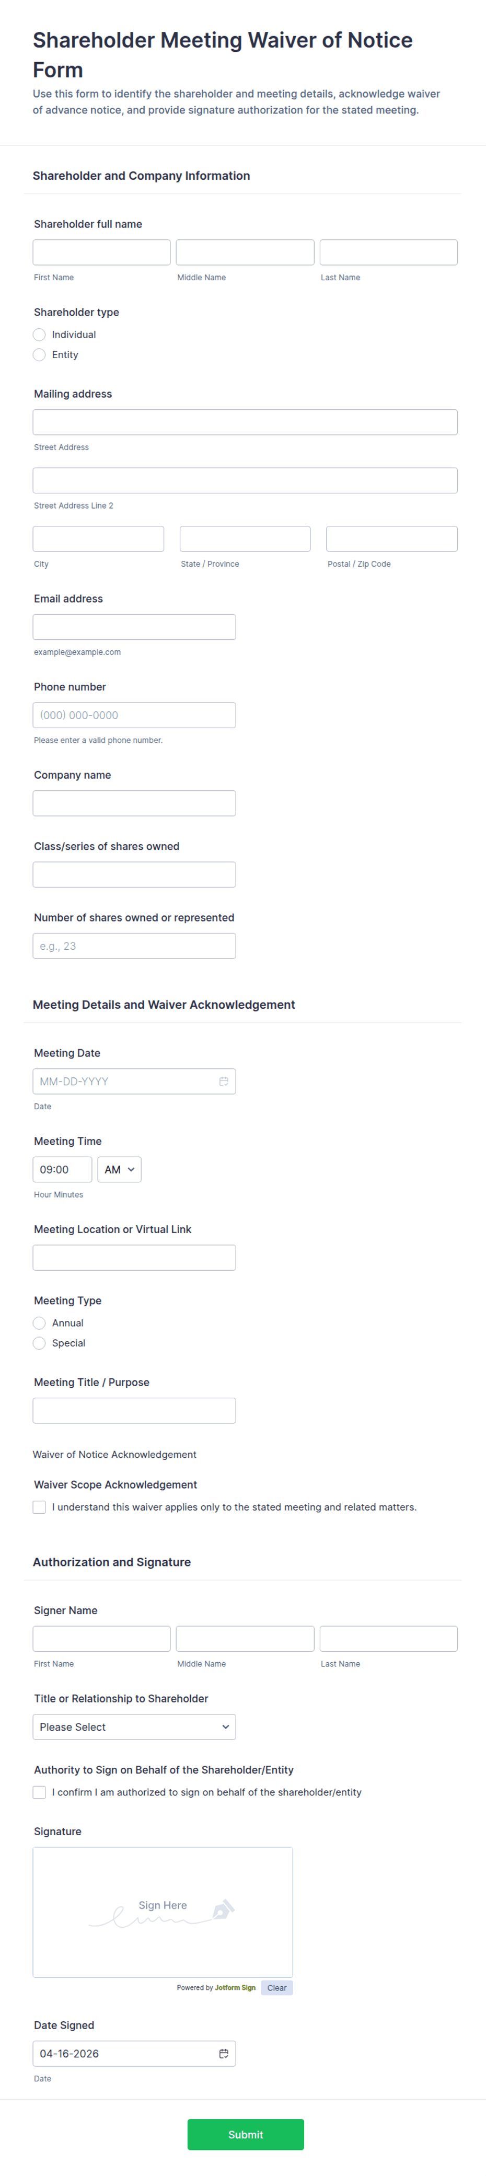Open the Meeting Date calendar icon
Image resolution: width=486 pixels, height=2176 pixels.
pos(224,1081)
